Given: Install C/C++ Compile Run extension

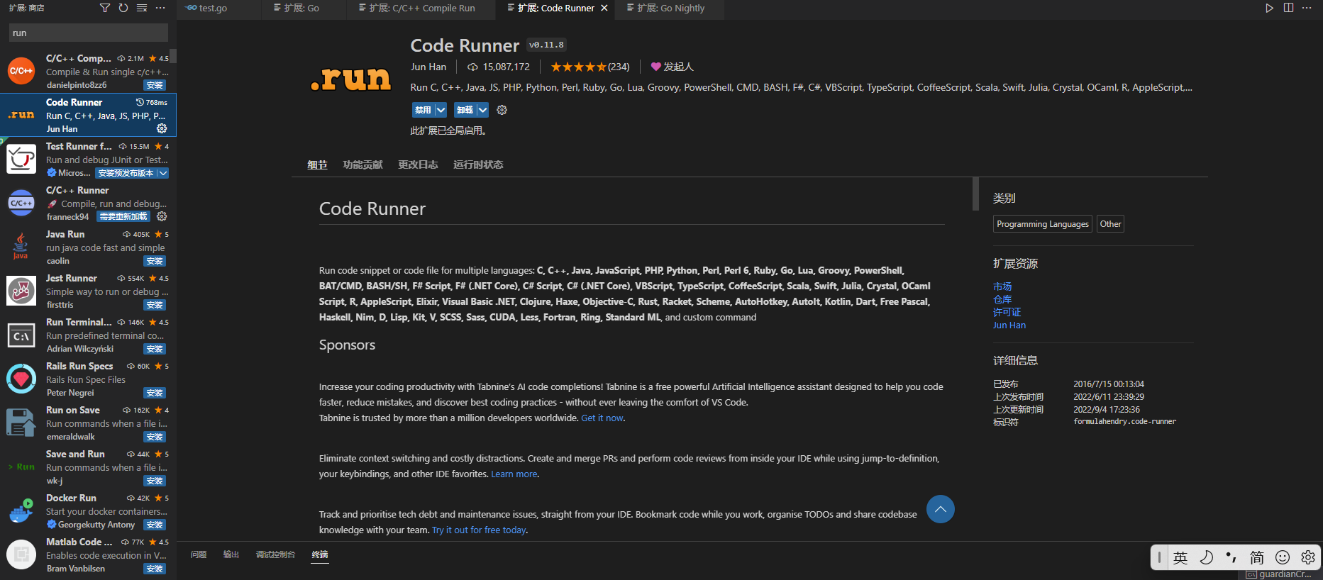Looking at the screenshot, I should tap(155, 85).
